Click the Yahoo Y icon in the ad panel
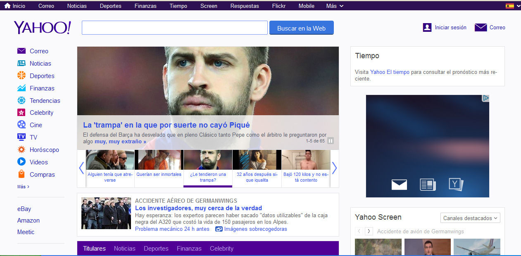521x256 pixels. (x=456, y=184)
